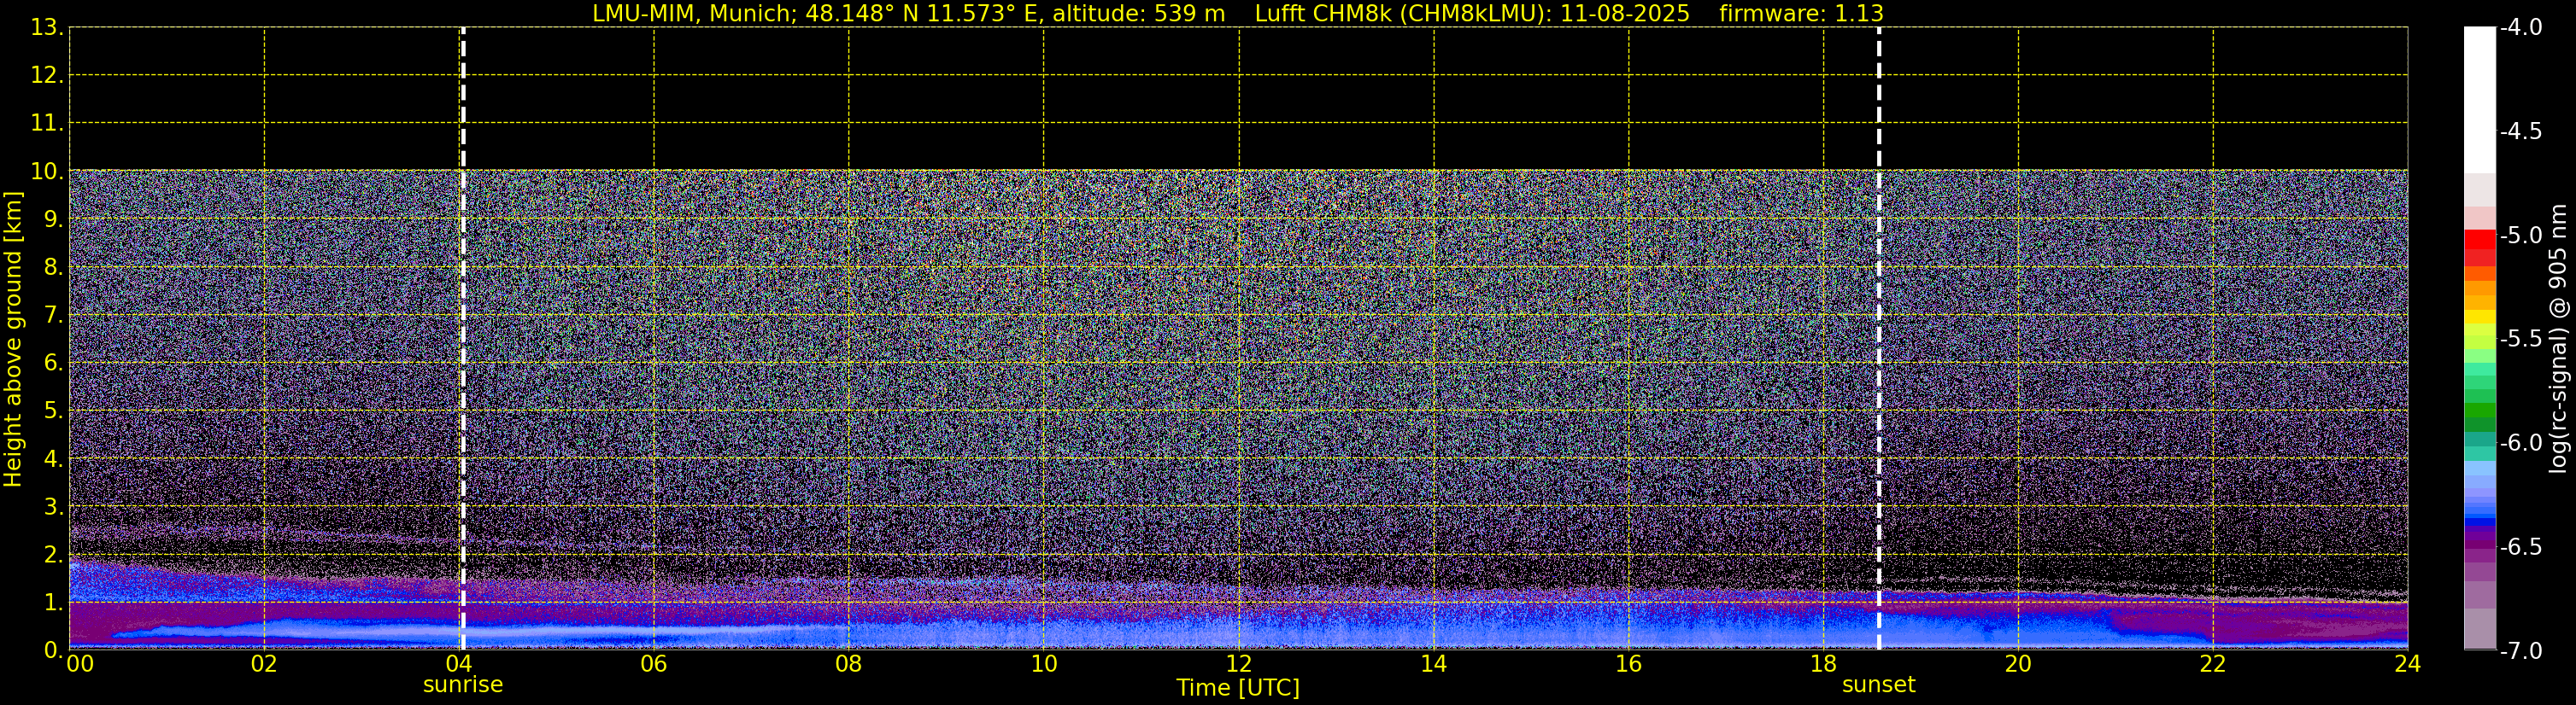2576x705 pixels.
Task: Click the '20' time tick label
Action: tap(2018, 664)
